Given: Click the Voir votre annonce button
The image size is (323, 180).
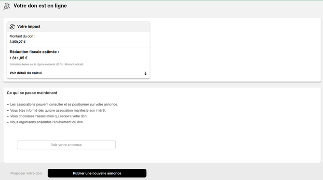Looking at the screenshot, I should pos(67,145).
